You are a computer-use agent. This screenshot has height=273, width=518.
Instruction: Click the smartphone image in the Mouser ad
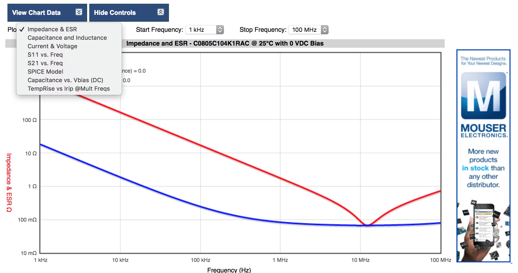483,225
